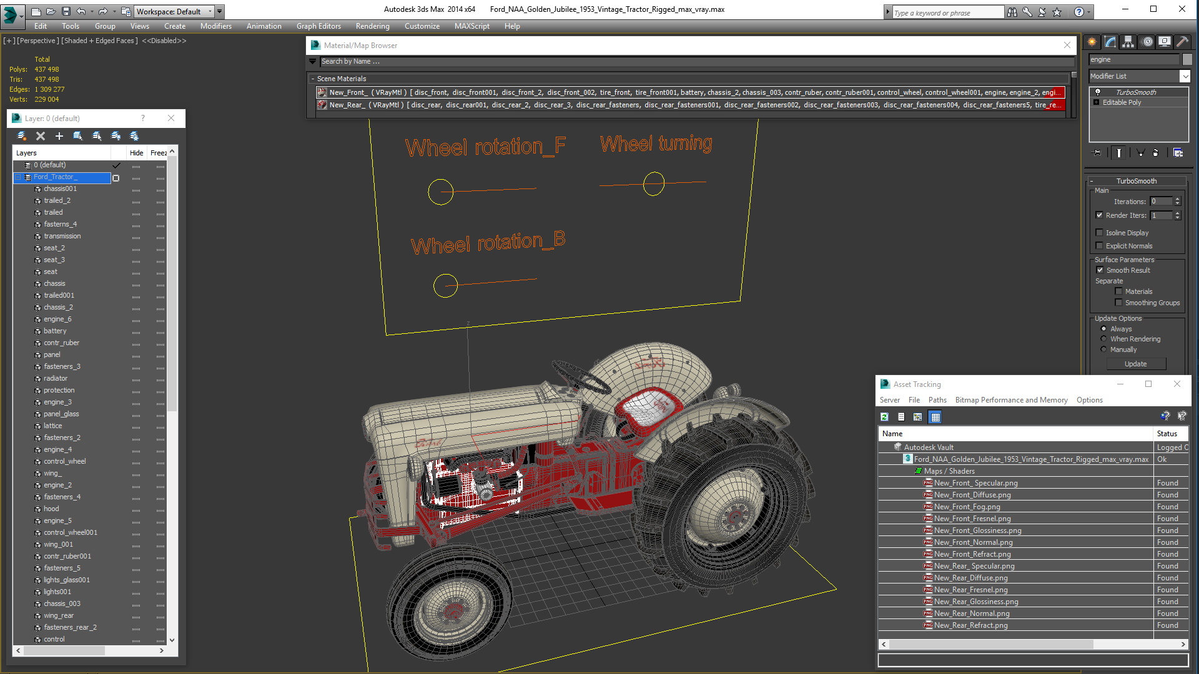Toggle Show End Result icon

(x=1118, y=153)
